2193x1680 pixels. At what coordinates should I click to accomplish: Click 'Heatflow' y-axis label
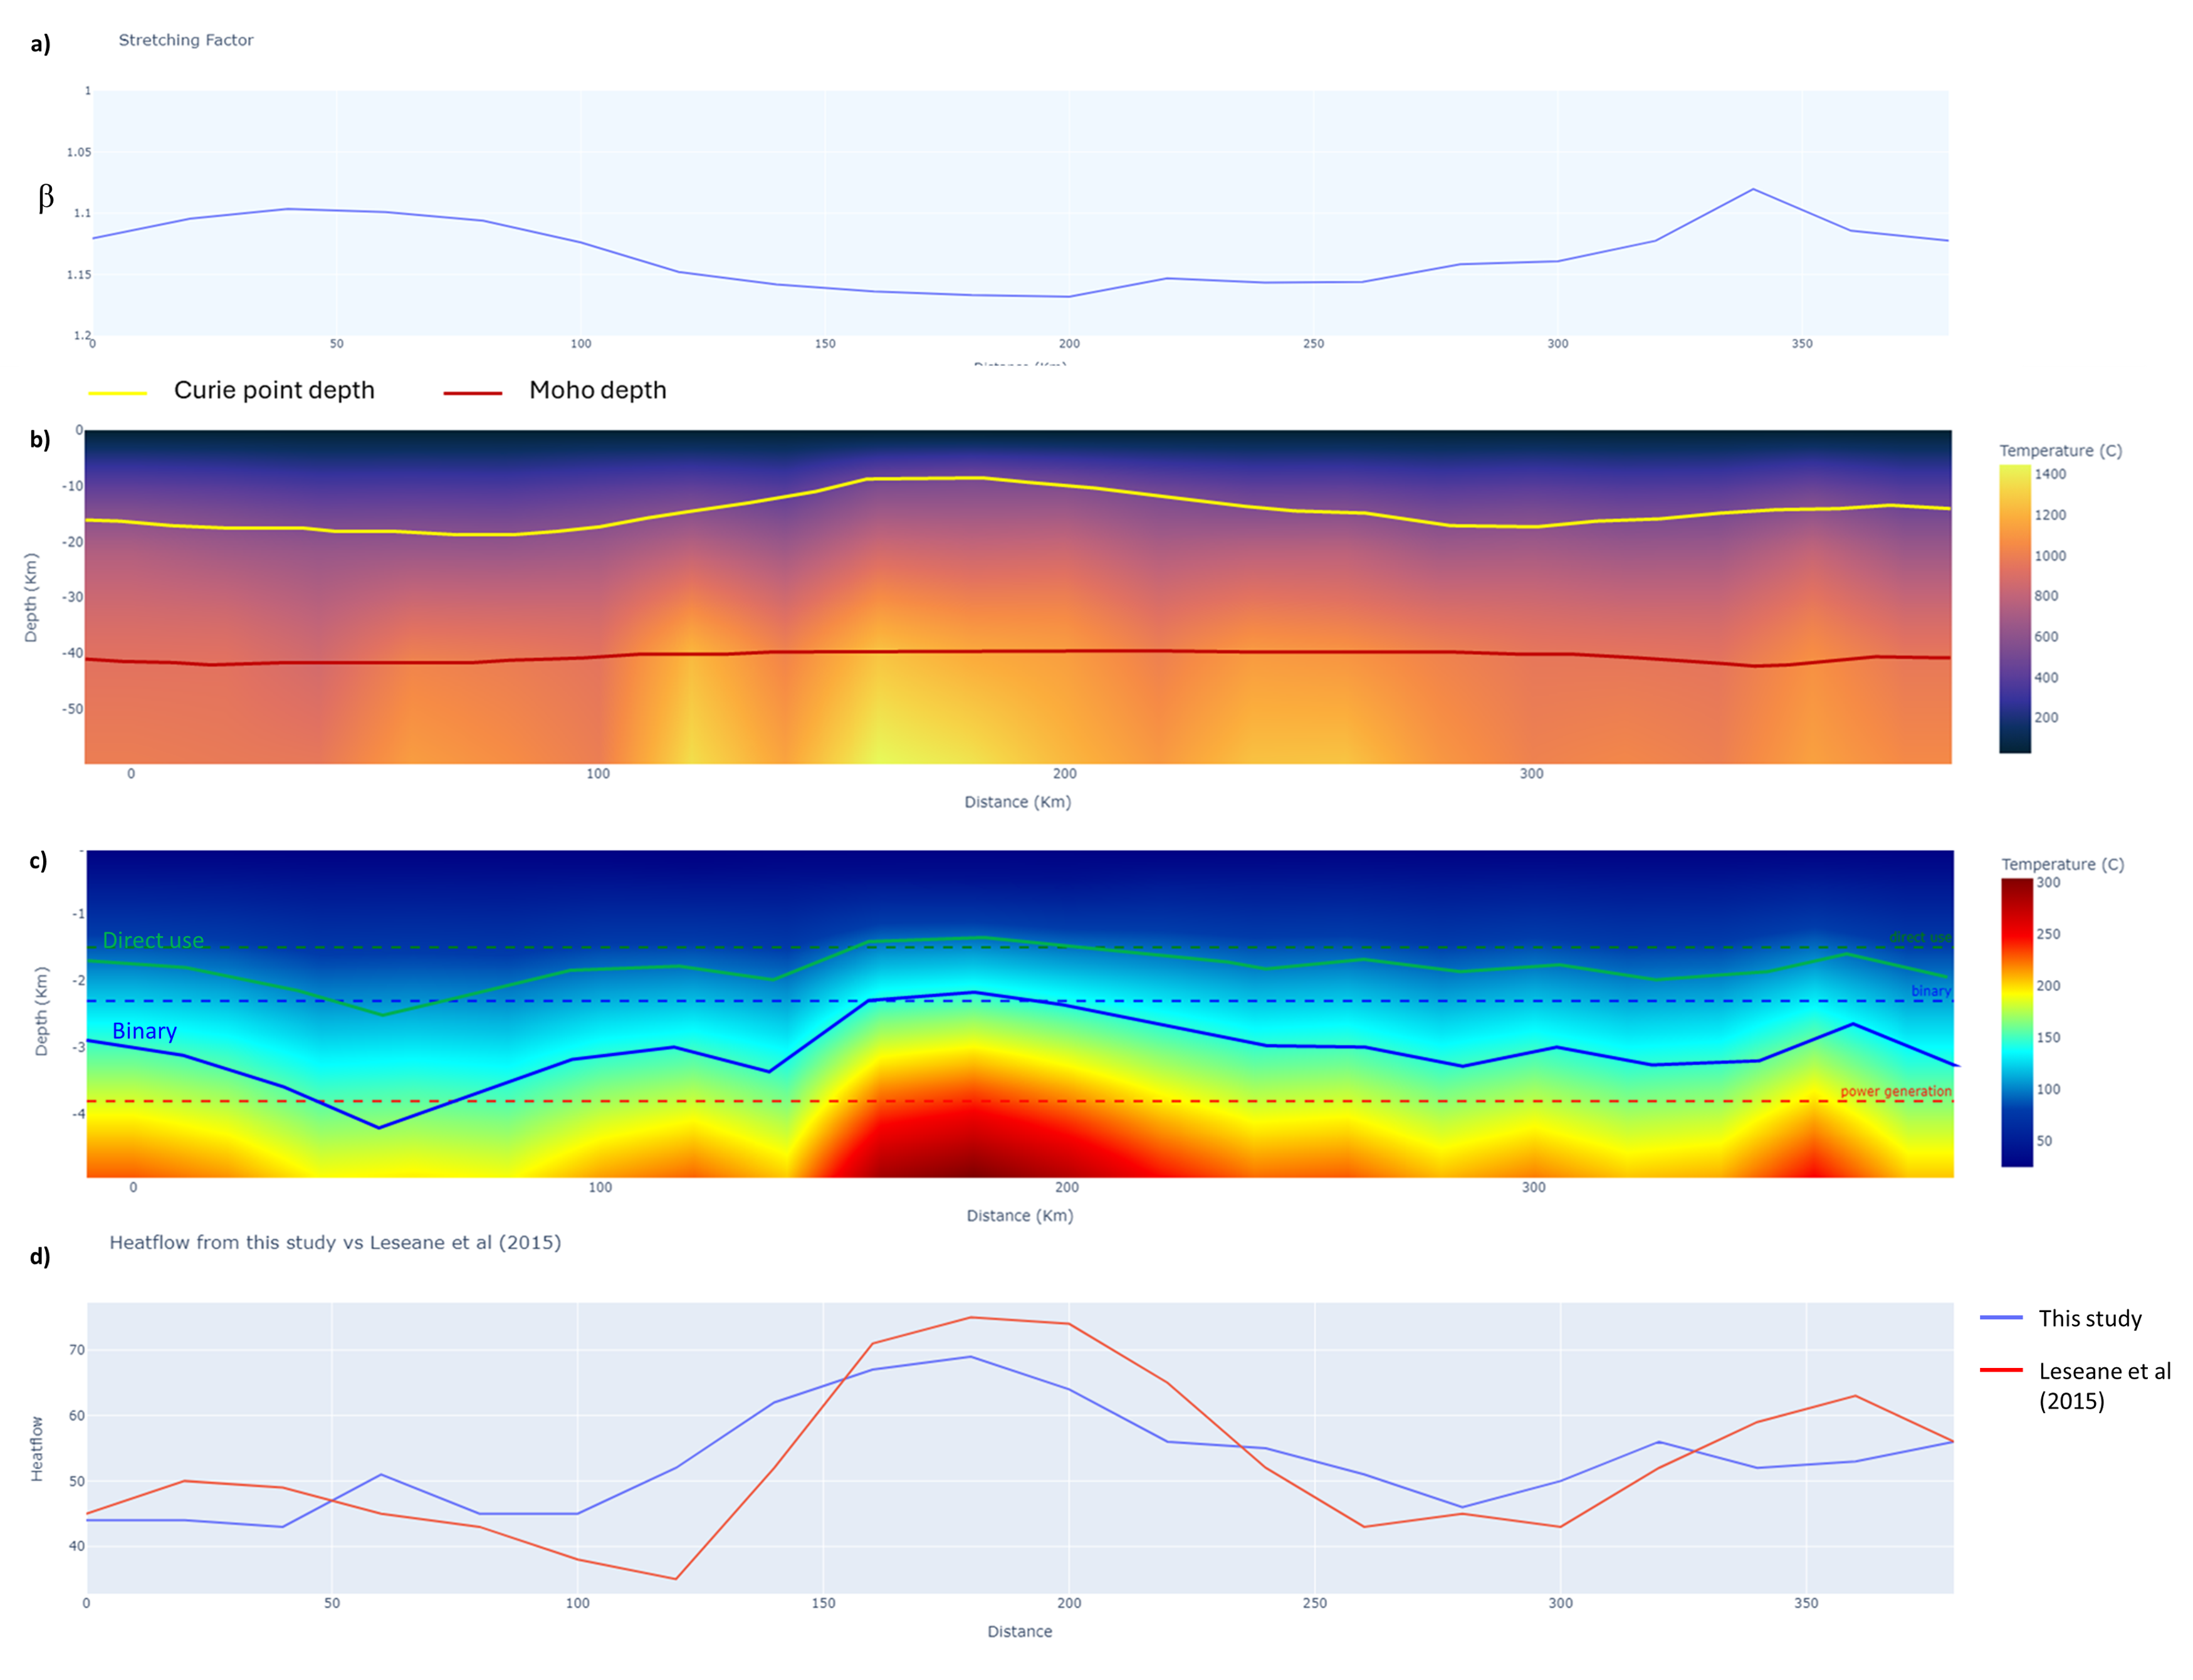pos(37,1448)
